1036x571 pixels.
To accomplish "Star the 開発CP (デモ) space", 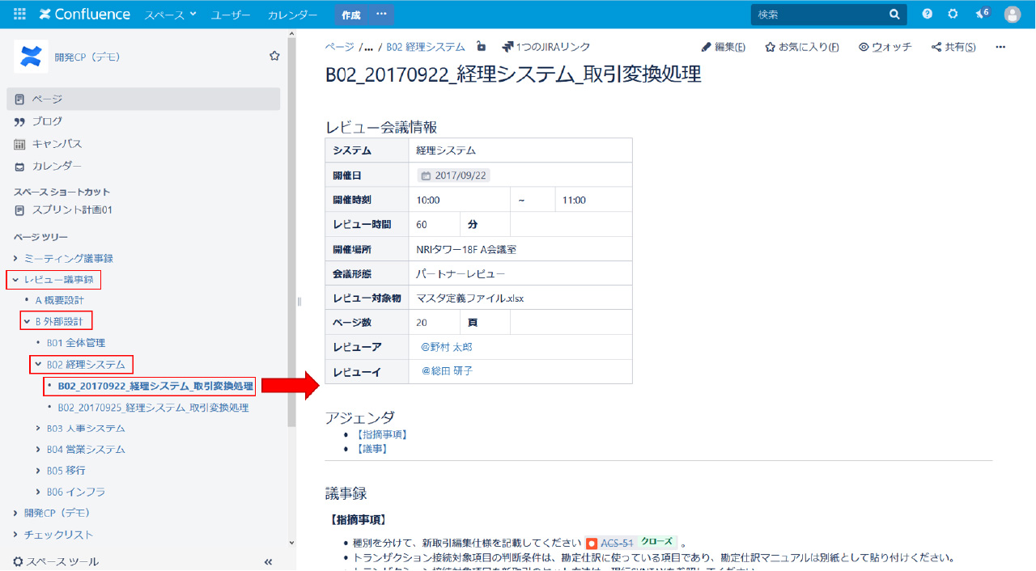I will pos(274,56).
